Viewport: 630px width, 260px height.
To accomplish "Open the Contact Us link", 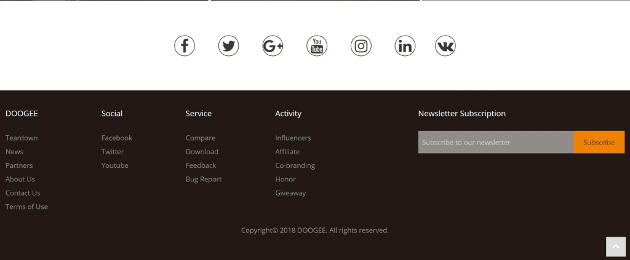I will pos(23,193).
